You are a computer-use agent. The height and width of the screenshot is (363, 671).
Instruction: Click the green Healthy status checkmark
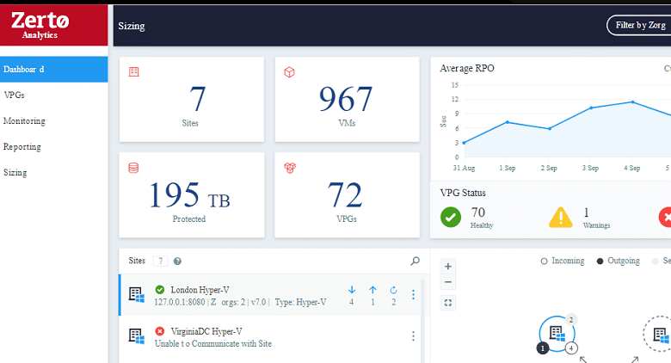(x=451, y=217)
